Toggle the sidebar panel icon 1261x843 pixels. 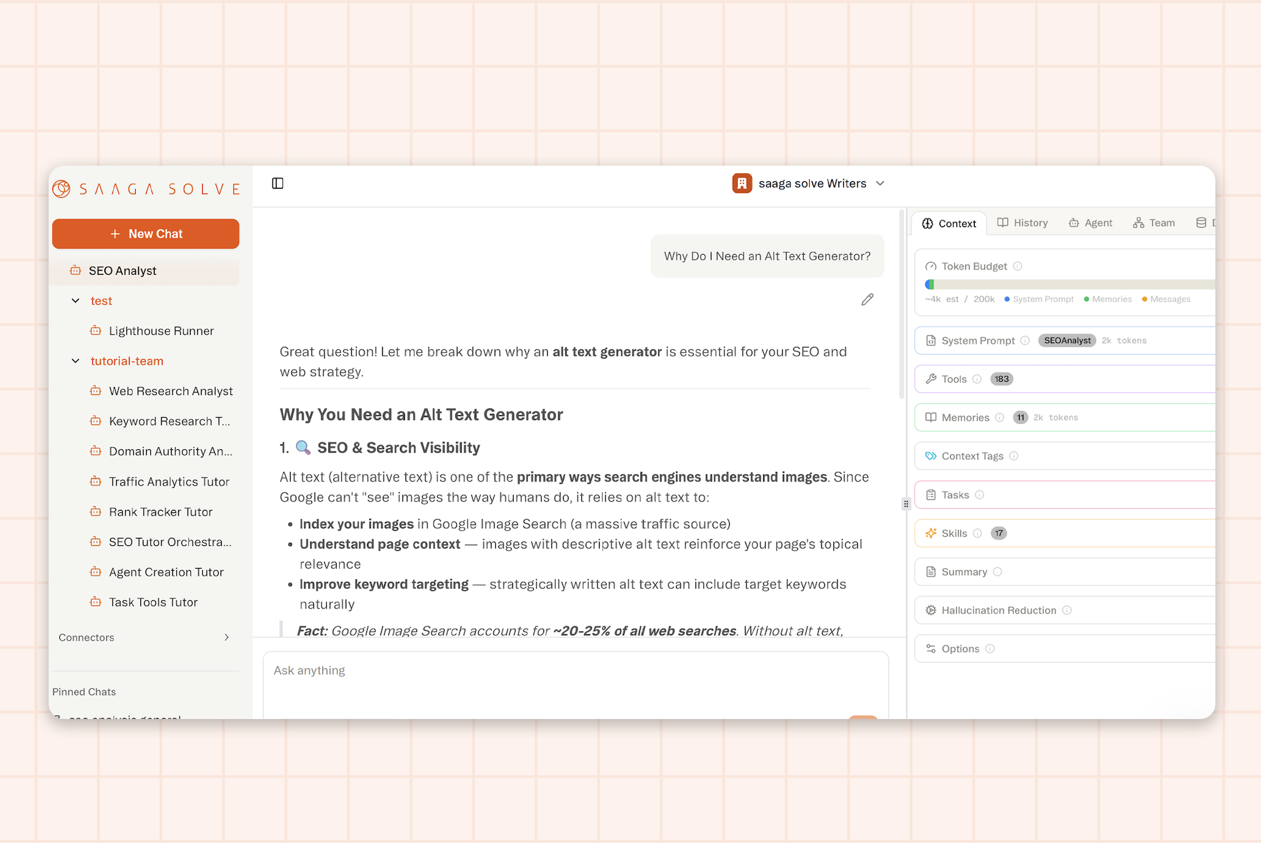277,183
